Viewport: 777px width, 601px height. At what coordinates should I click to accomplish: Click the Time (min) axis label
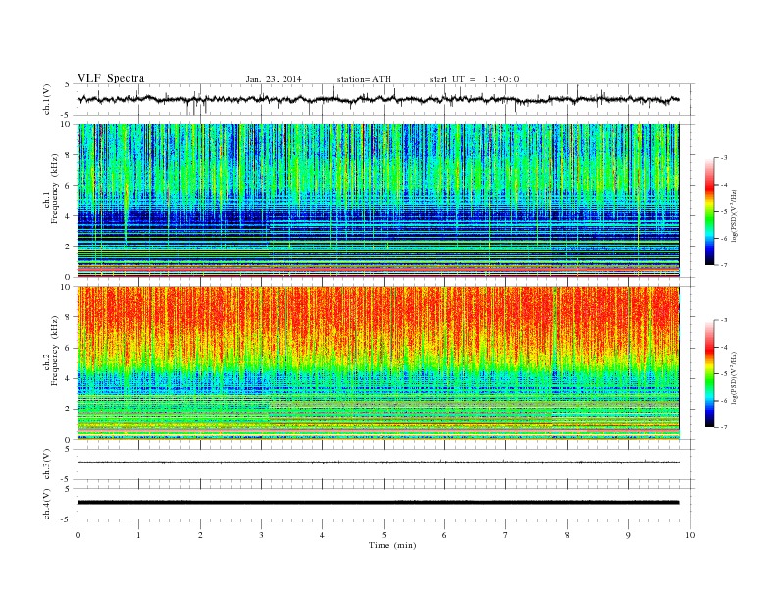click(392, 545)
